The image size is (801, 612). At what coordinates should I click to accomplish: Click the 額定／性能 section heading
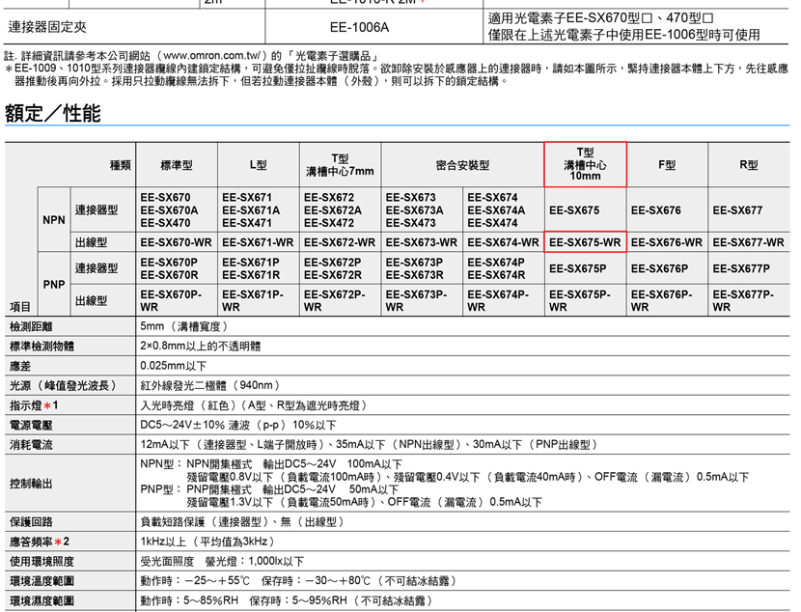tap(53, 114)
